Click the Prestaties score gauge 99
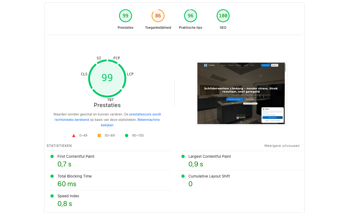This screenshot has height=213, width=350. pyautogui.click(x=125, y=16)
